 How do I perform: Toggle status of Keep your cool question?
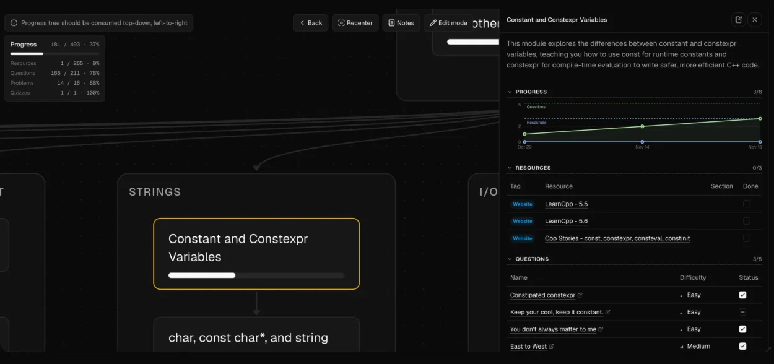click(742, 312)
